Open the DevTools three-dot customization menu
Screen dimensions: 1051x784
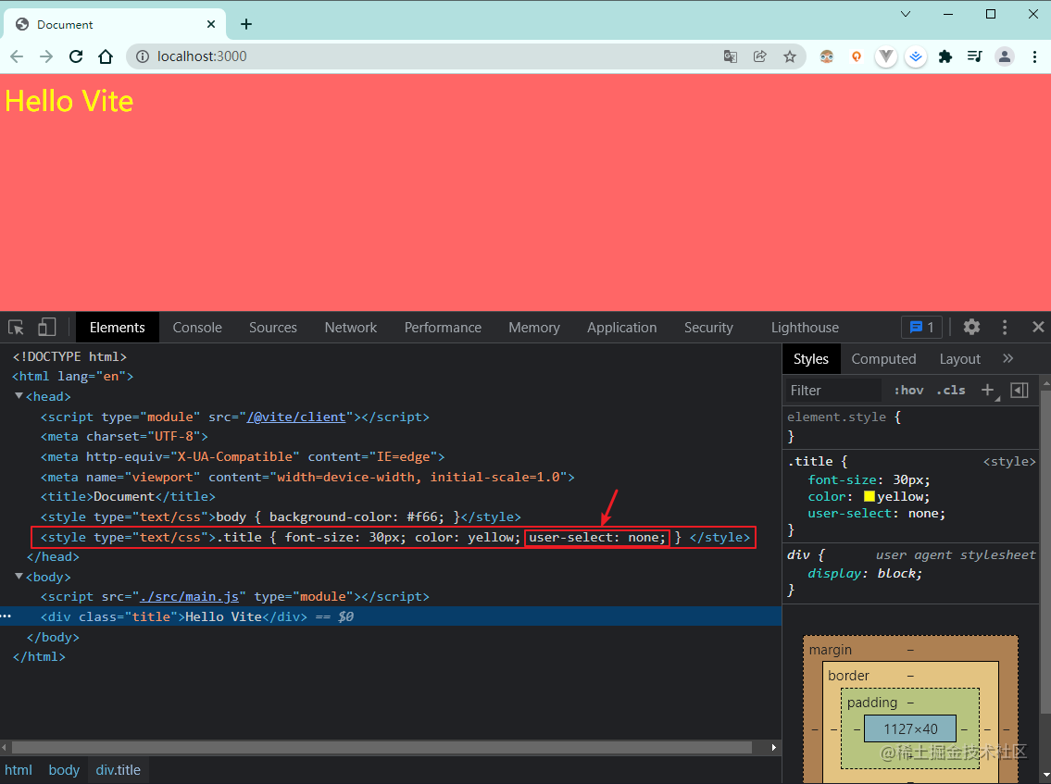click(1005, 327)
